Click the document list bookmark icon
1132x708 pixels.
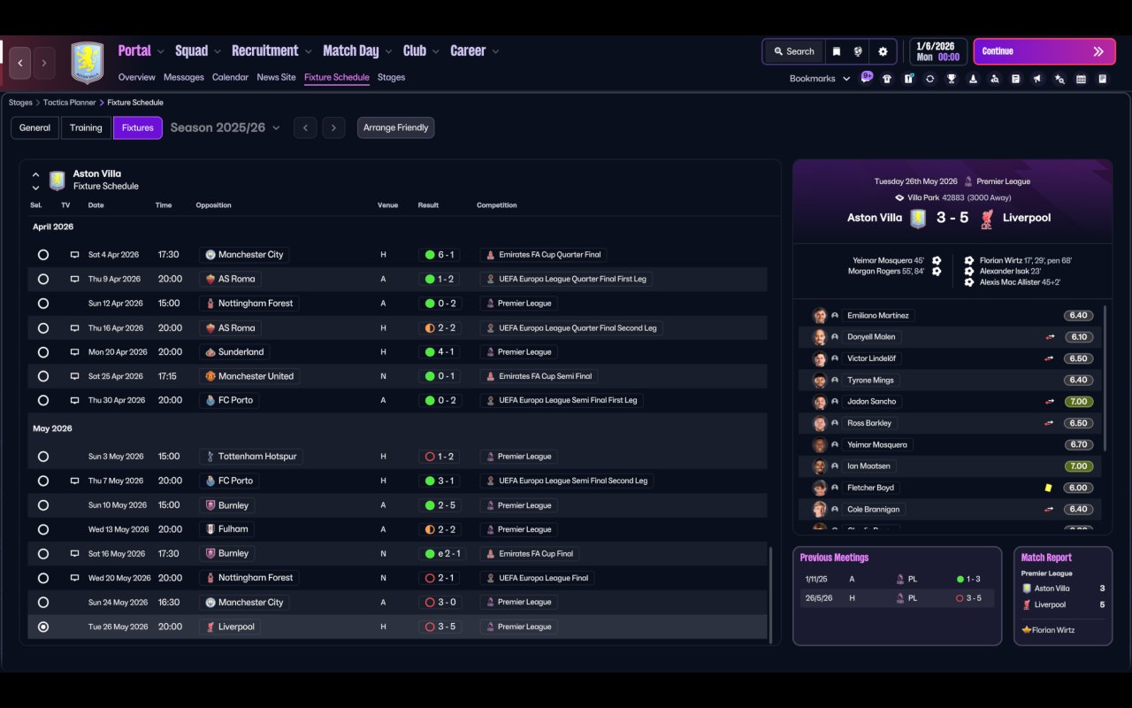pyautogui.click(x=1015, y=79)
